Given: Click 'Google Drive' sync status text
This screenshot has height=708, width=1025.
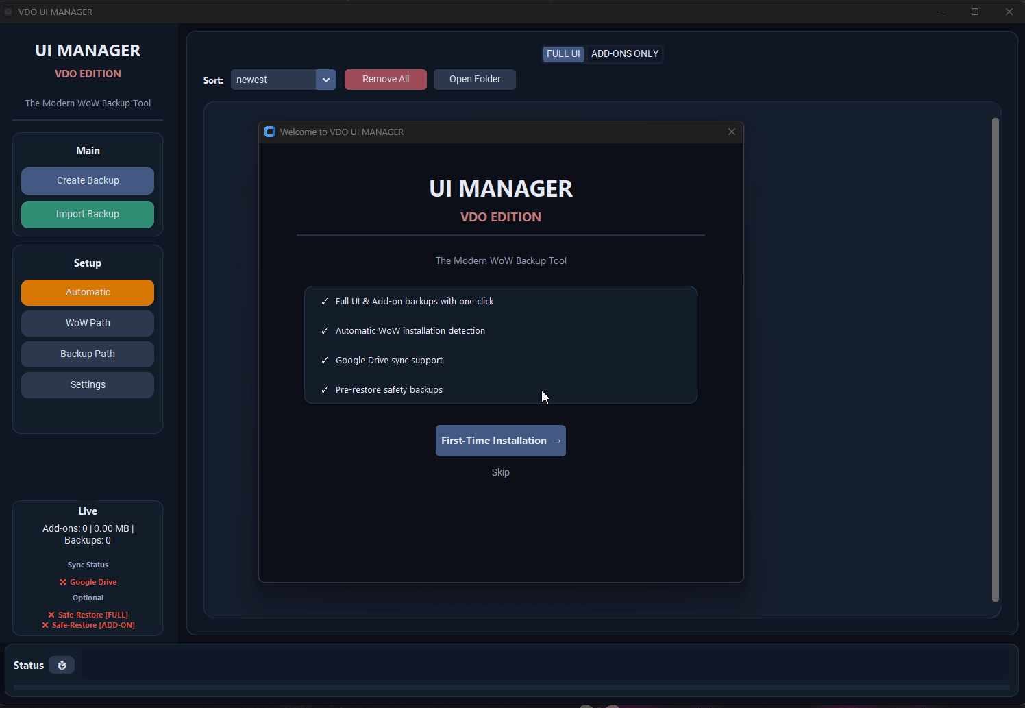Looking at the screenshot, I should pyautogui.click(x=93, y=582).
